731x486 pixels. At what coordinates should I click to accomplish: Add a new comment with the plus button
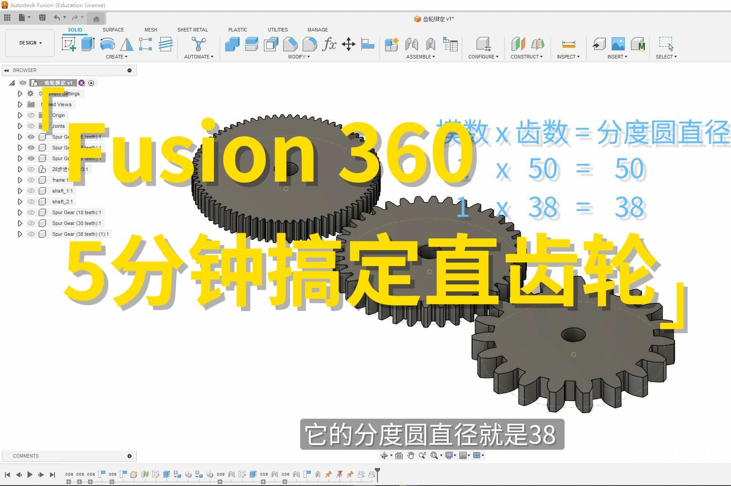tap(130, 455)
